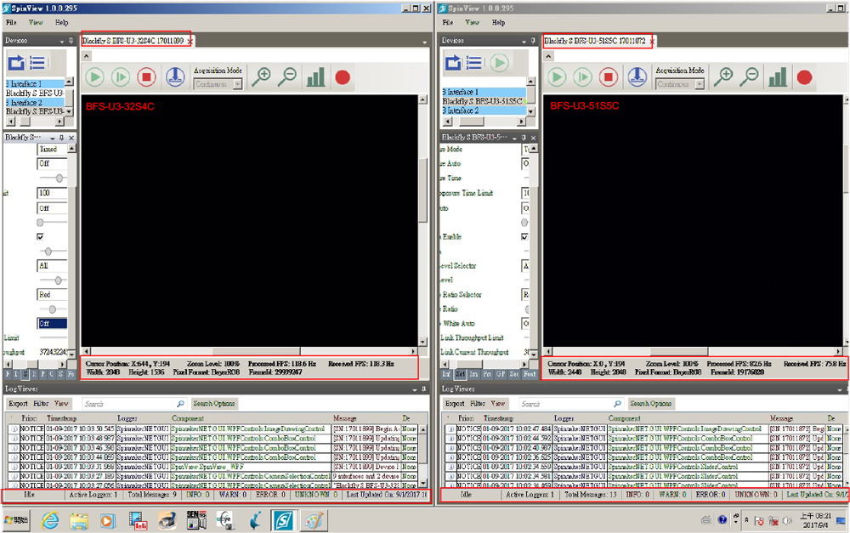The width and height of the screenshot is (850, 533).
Task: Select the BFS-U3-32S4C 17011899 camera tab
Action: [133, 41]
